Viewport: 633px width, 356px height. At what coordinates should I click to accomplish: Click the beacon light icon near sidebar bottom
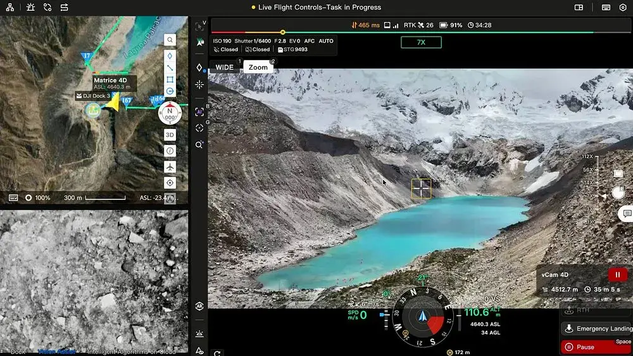click(x=199, y=334)
